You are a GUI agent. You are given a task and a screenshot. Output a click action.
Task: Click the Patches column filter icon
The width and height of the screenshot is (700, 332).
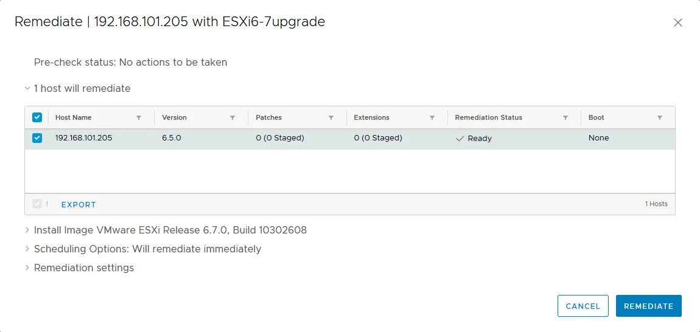click(x=331, y=118)
